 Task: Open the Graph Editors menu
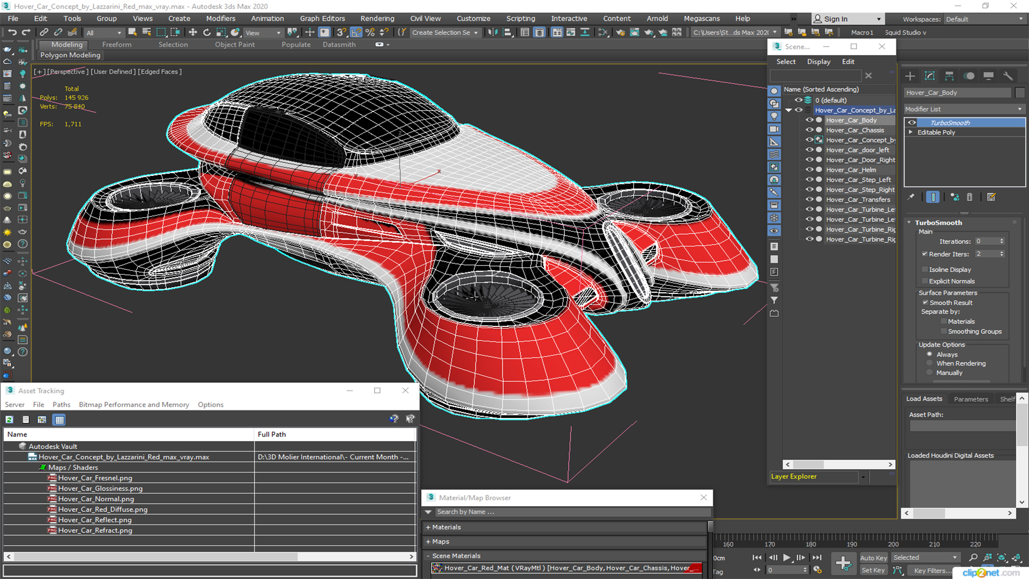coord(322,18)
